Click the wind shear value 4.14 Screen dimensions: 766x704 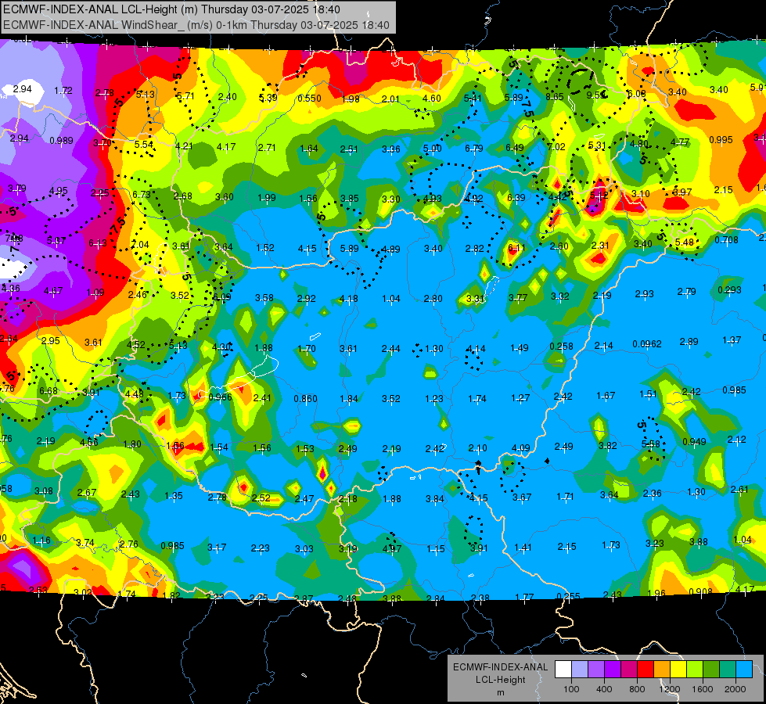point(476,349)
